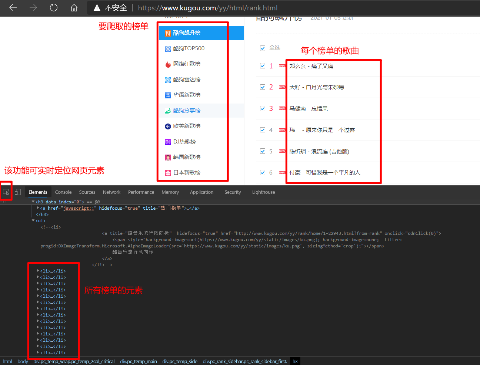Click the 酷狗飙升榜 chart icon

point(168,33)
